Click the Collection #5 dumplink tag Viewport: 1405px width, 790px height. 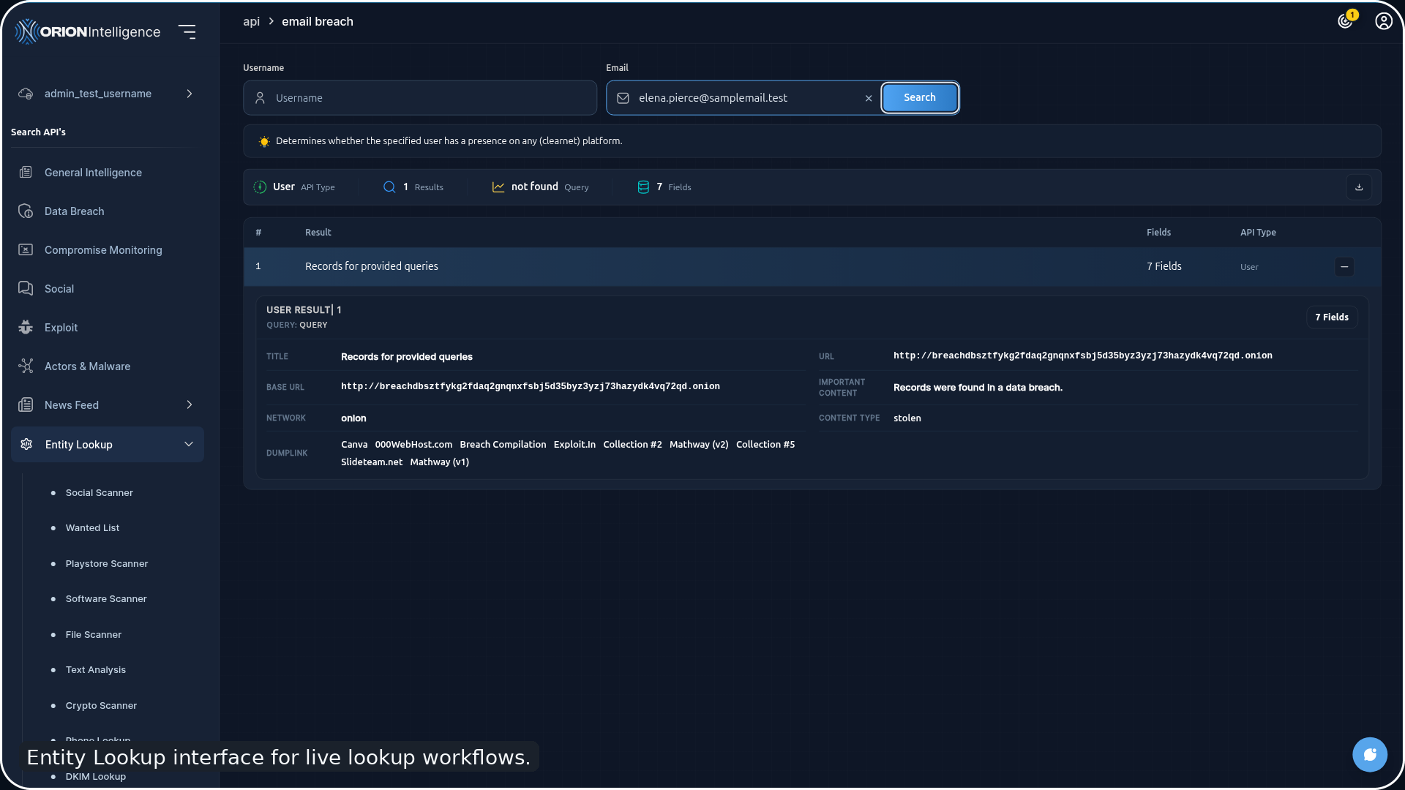point(765,445)
